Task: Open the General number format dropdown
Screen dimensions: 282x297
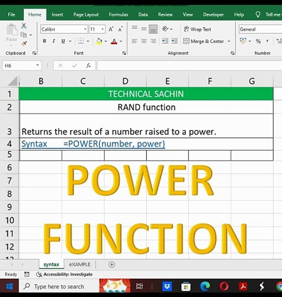Action: tap(261, 29)
